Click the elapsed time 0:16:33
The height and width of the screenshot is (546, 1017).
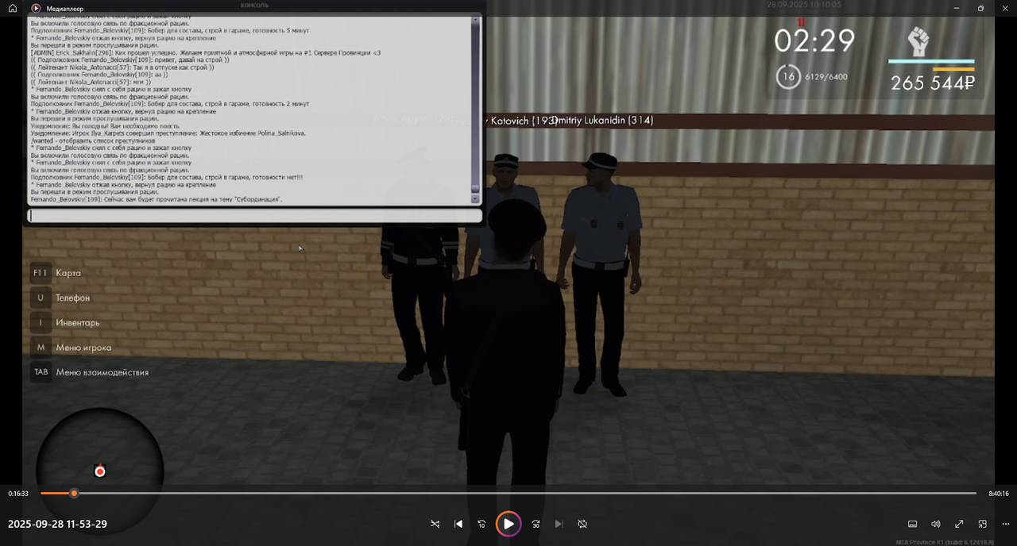click(18, 494)
